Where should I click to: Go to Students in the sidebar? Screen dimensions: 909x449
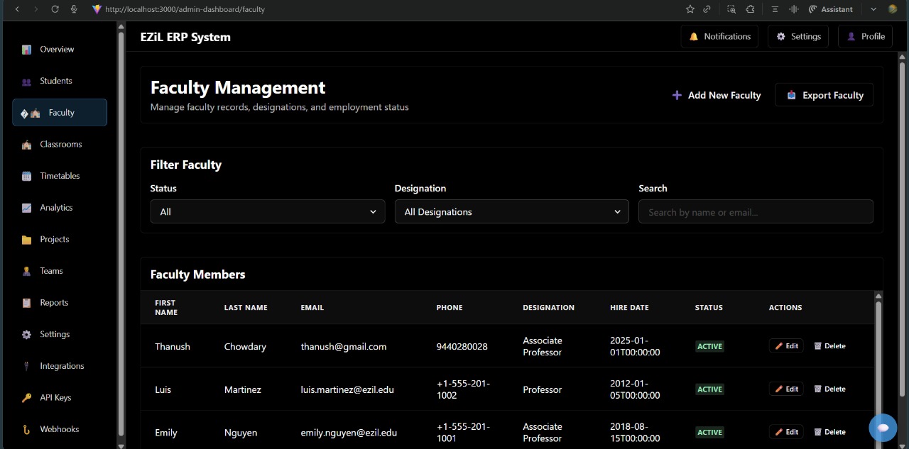click(x=55, y=81)
